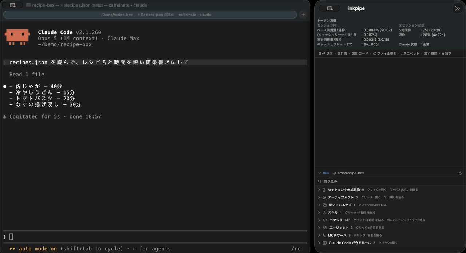Click the 週枠 value '28% (4d22h)'
The width and height of the screenshot is (466, 253).
(434, 35)
